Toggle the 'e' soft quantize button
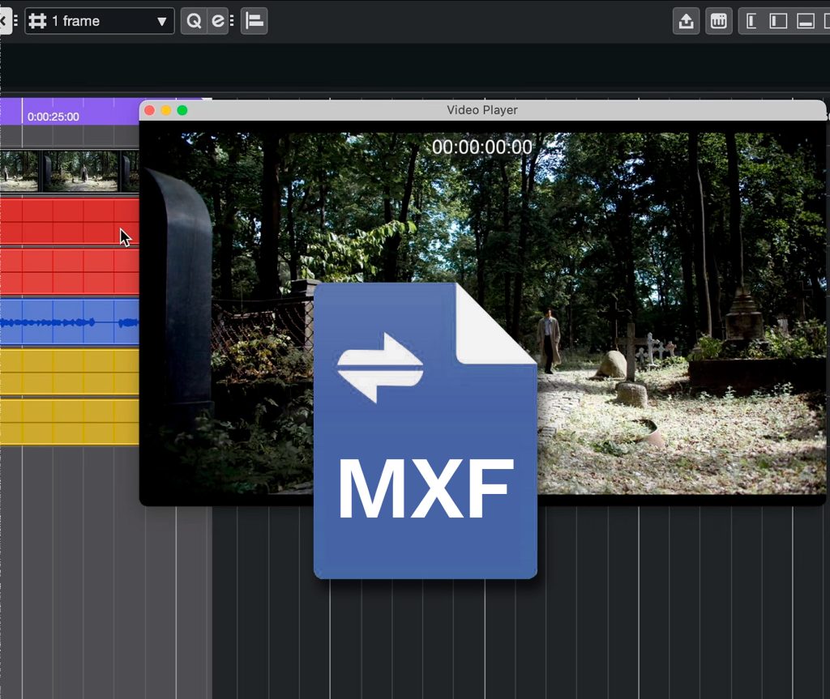The image size is (830, 699). coord(217,21)
